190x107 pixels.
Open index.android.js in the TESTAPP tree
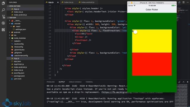click(20, 67)
